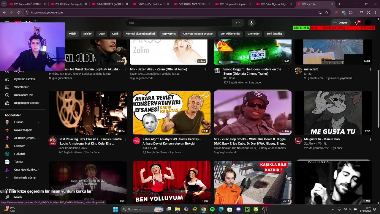The image size is (380, 214).
Task: Click the search magnifier button
Action: (238, 23)
